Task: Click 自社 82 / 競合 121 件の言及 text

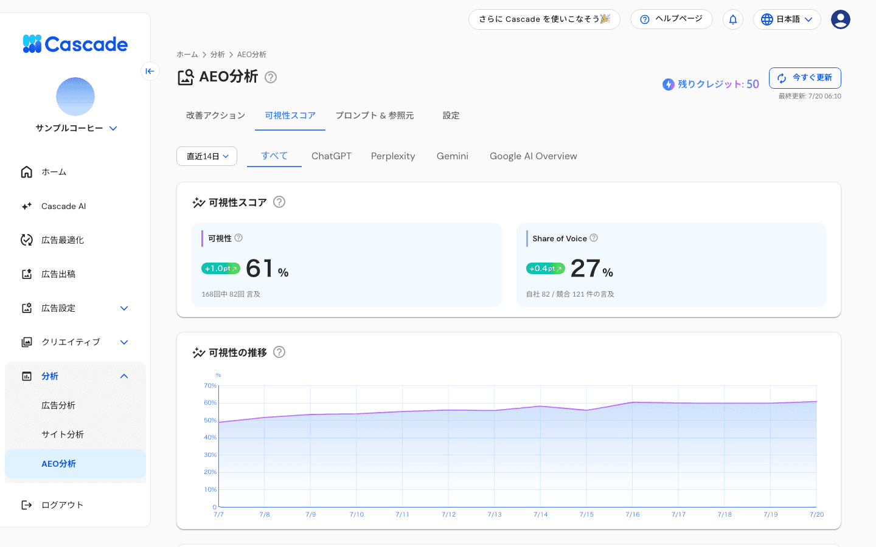Action: 570,294
